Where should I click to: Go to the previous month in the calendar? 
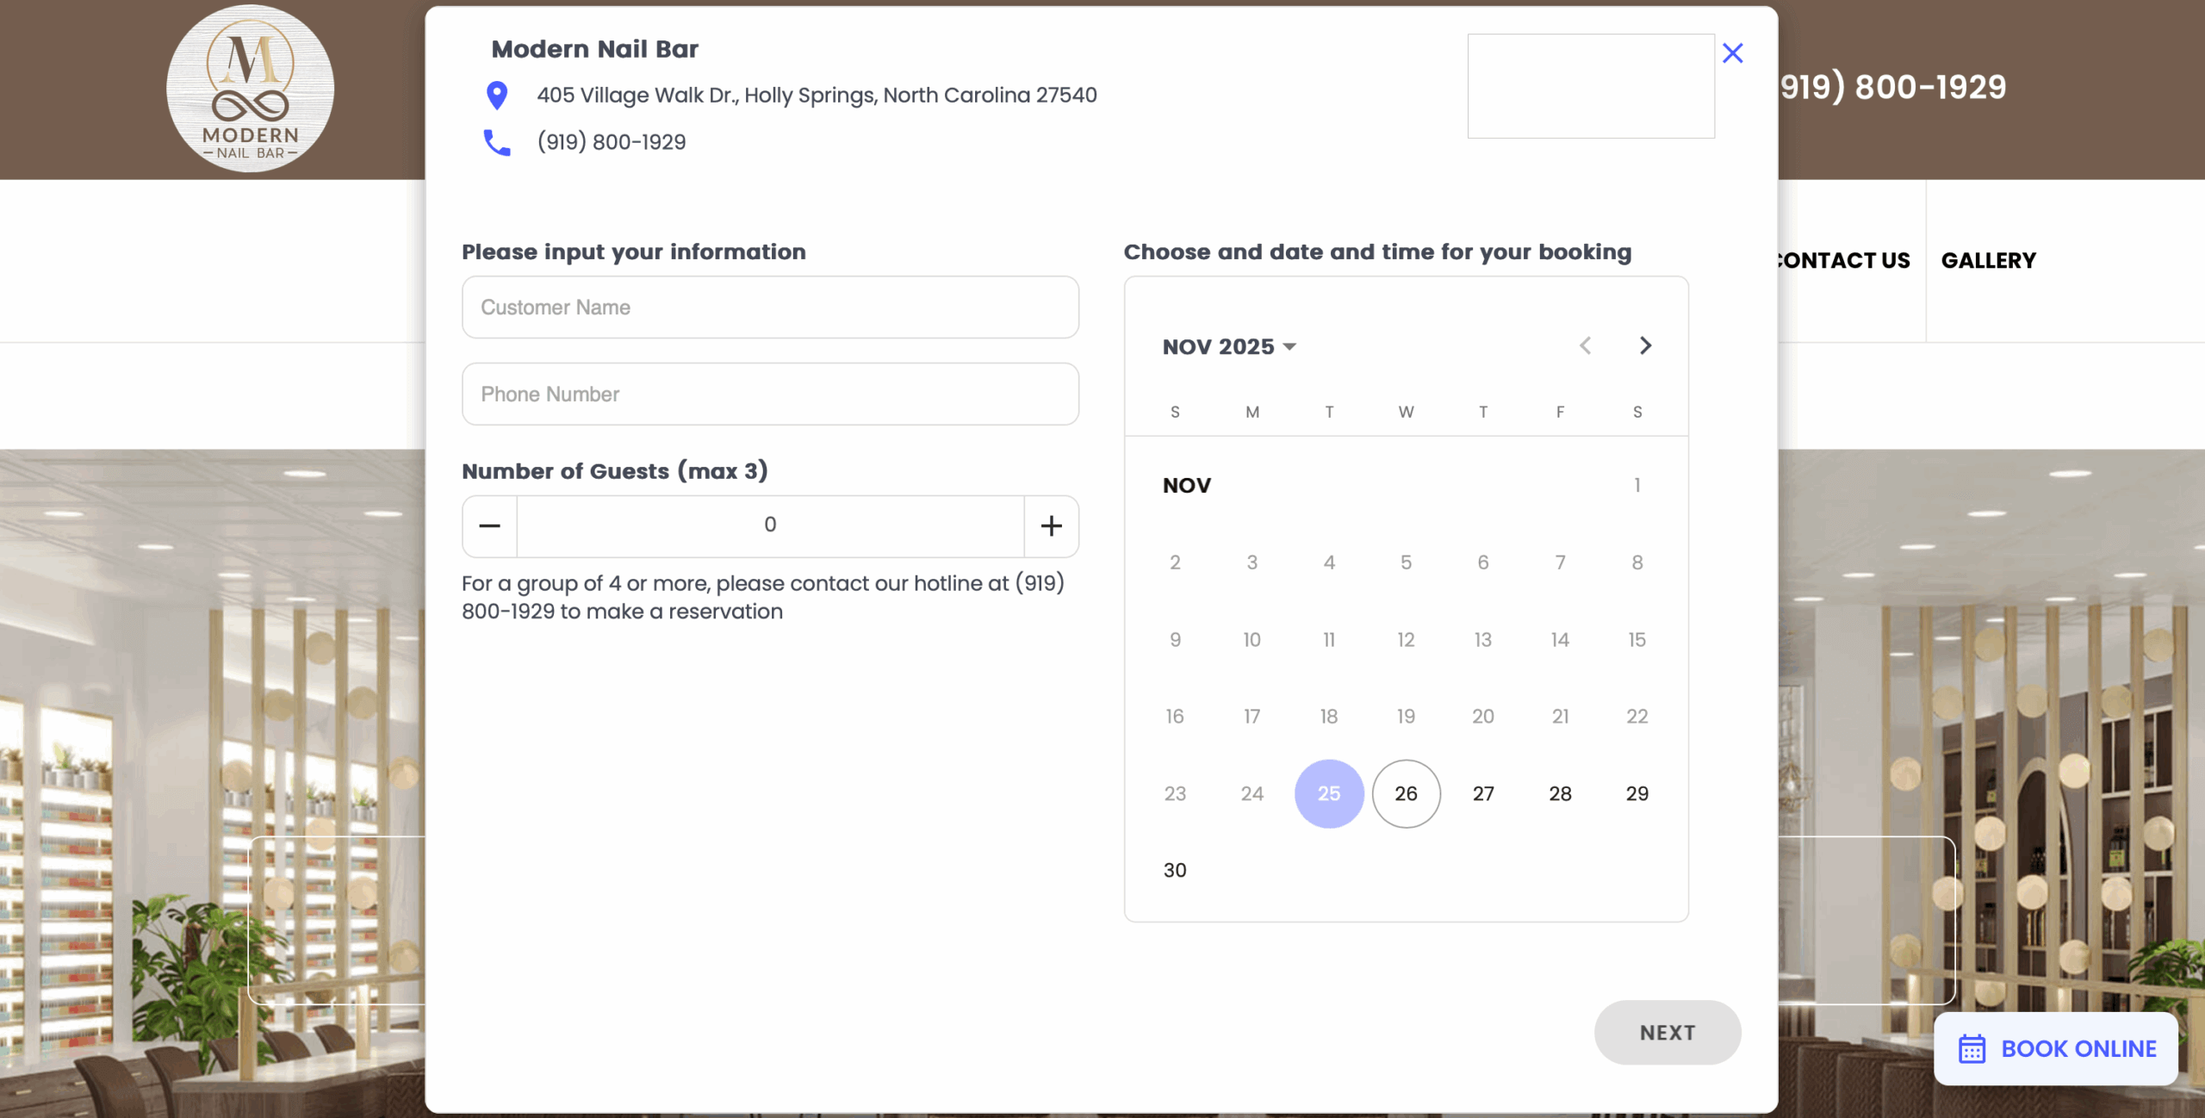1586,345
